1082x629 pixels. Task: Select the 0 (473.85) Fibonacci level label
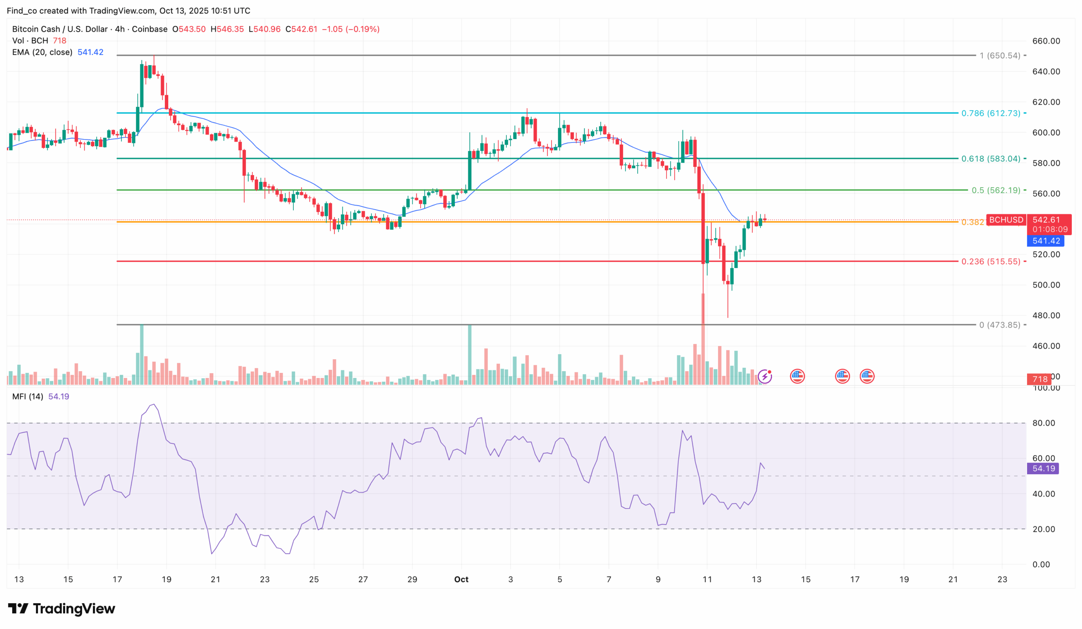1000,325
